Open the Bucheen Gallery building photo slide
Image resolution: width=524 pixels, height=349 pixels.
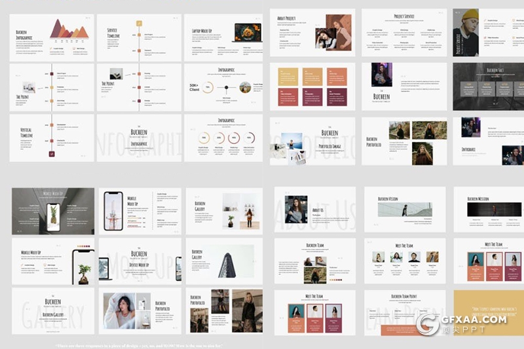coord(224,261)
